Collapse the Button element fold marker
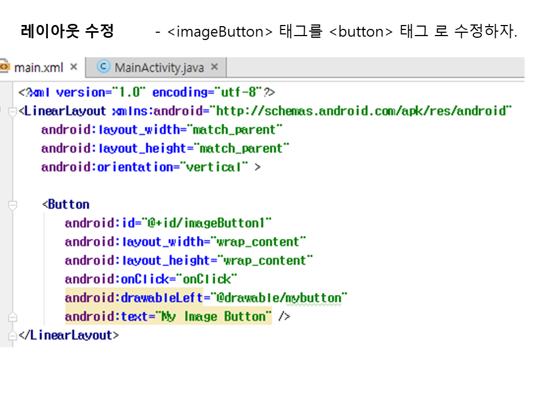The width and height of the screenshot is (534, 400). pyautogui.click(x=13, y=205)
